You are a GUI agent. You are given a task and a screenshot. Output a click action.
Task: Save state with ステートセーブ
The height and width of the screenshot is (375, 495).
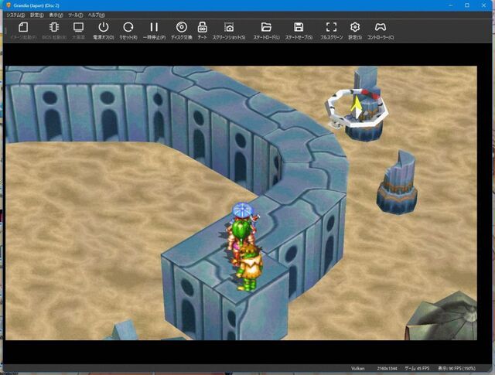click(x=299, y=30)
